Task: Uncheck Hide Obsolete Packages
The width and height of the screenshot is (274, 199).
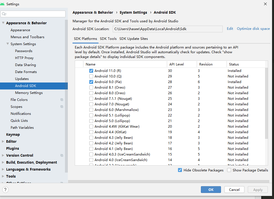Action: coord(180,170)
